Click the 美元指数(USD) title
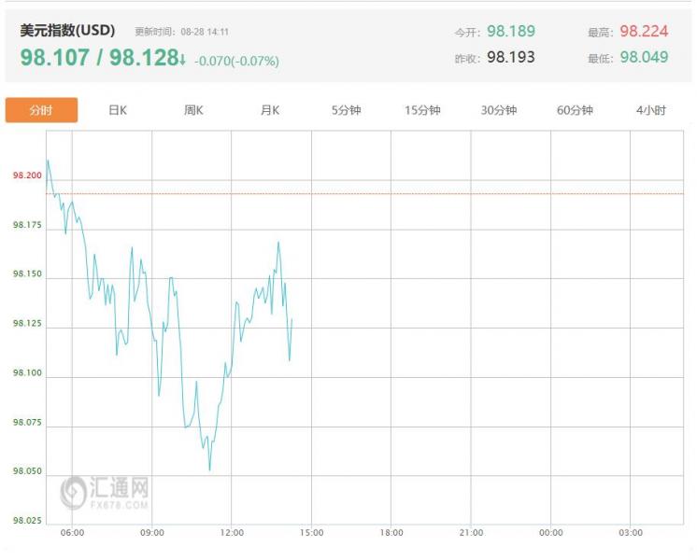 (x=67, y=30)
